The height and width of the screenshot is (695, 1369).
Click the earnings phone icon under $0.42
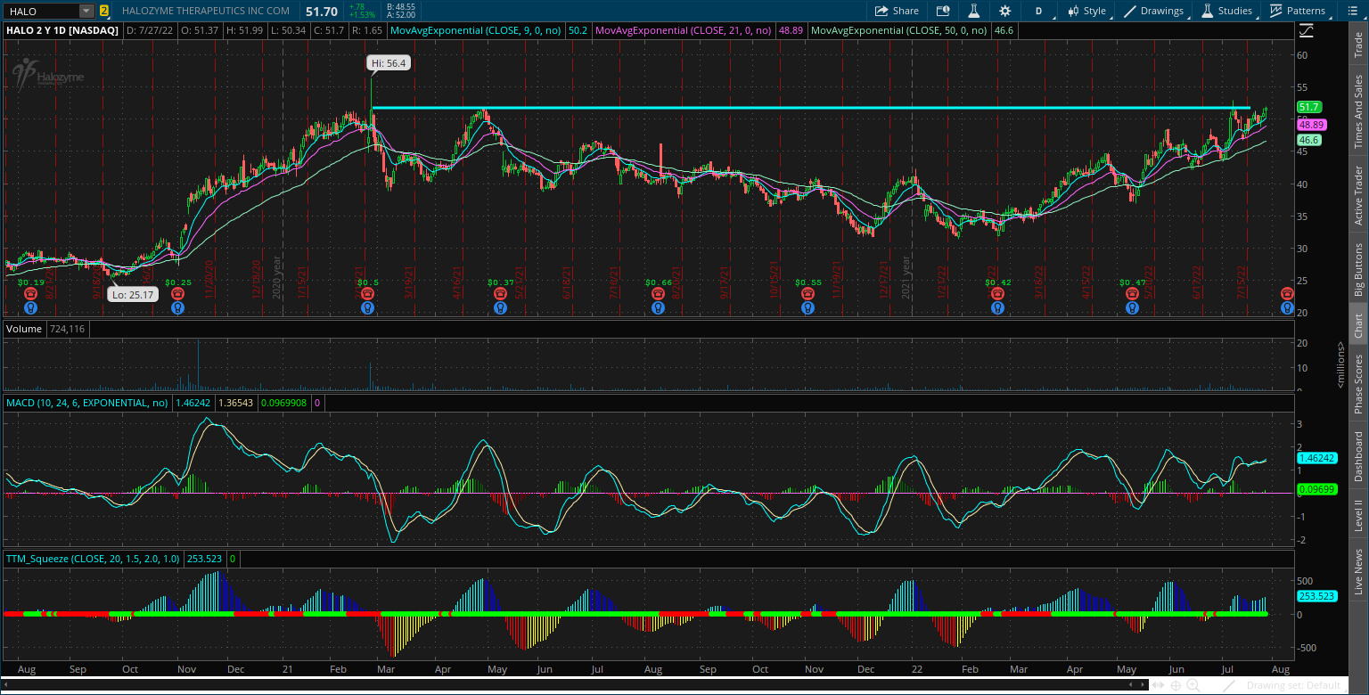point(997,293)
